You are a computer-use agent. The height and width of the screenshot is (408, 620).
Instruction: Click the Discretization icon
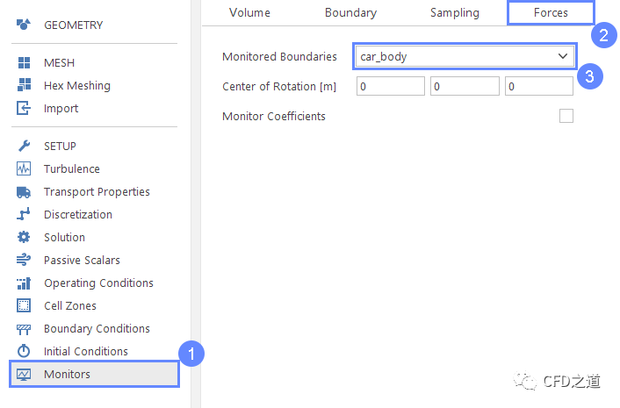(x=24, y=215)
